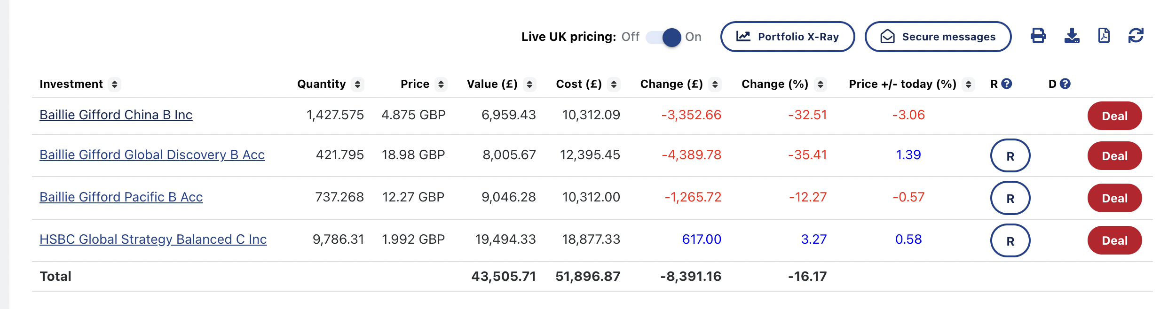Open Secure messages
This screenshot has height=309, width=1168.
coord(938,37)
